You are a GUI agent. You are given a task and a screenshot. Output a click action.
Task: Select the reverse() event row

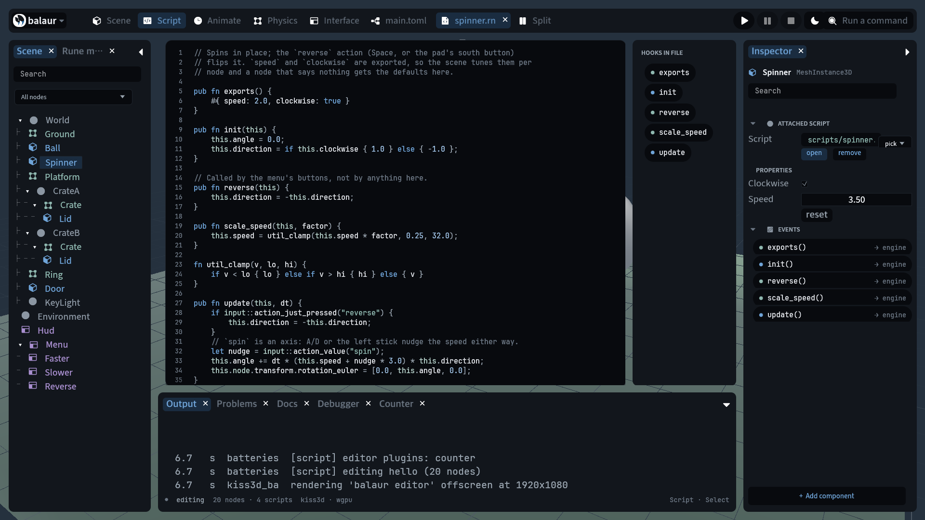[x=832, y=281]
